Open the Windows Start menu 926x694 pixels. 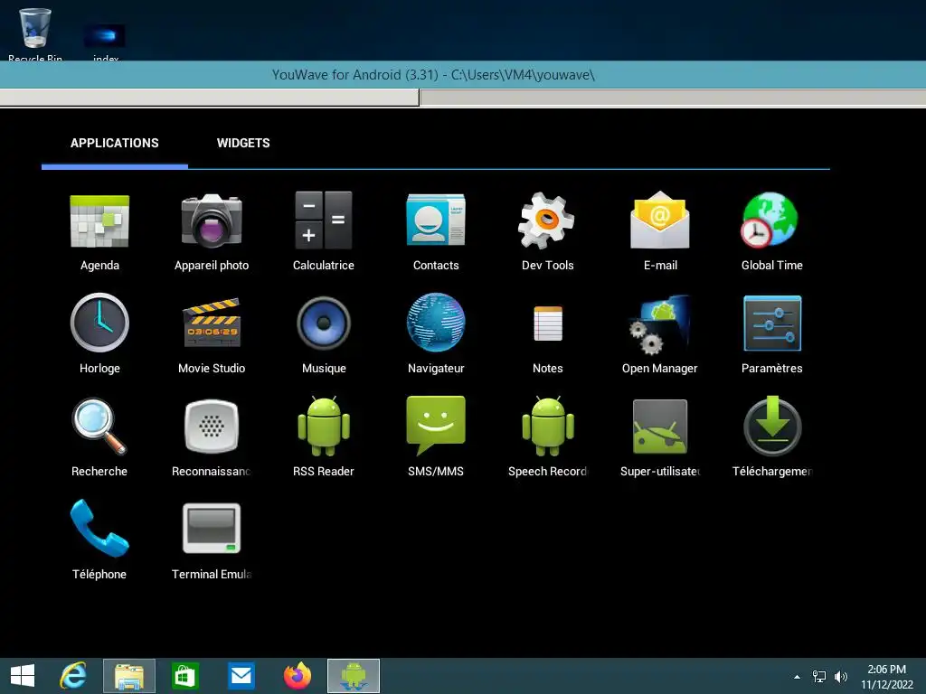[23, 676]
